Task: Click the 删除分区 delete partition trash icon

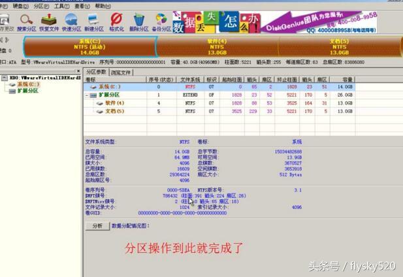Action: (138, 23)
